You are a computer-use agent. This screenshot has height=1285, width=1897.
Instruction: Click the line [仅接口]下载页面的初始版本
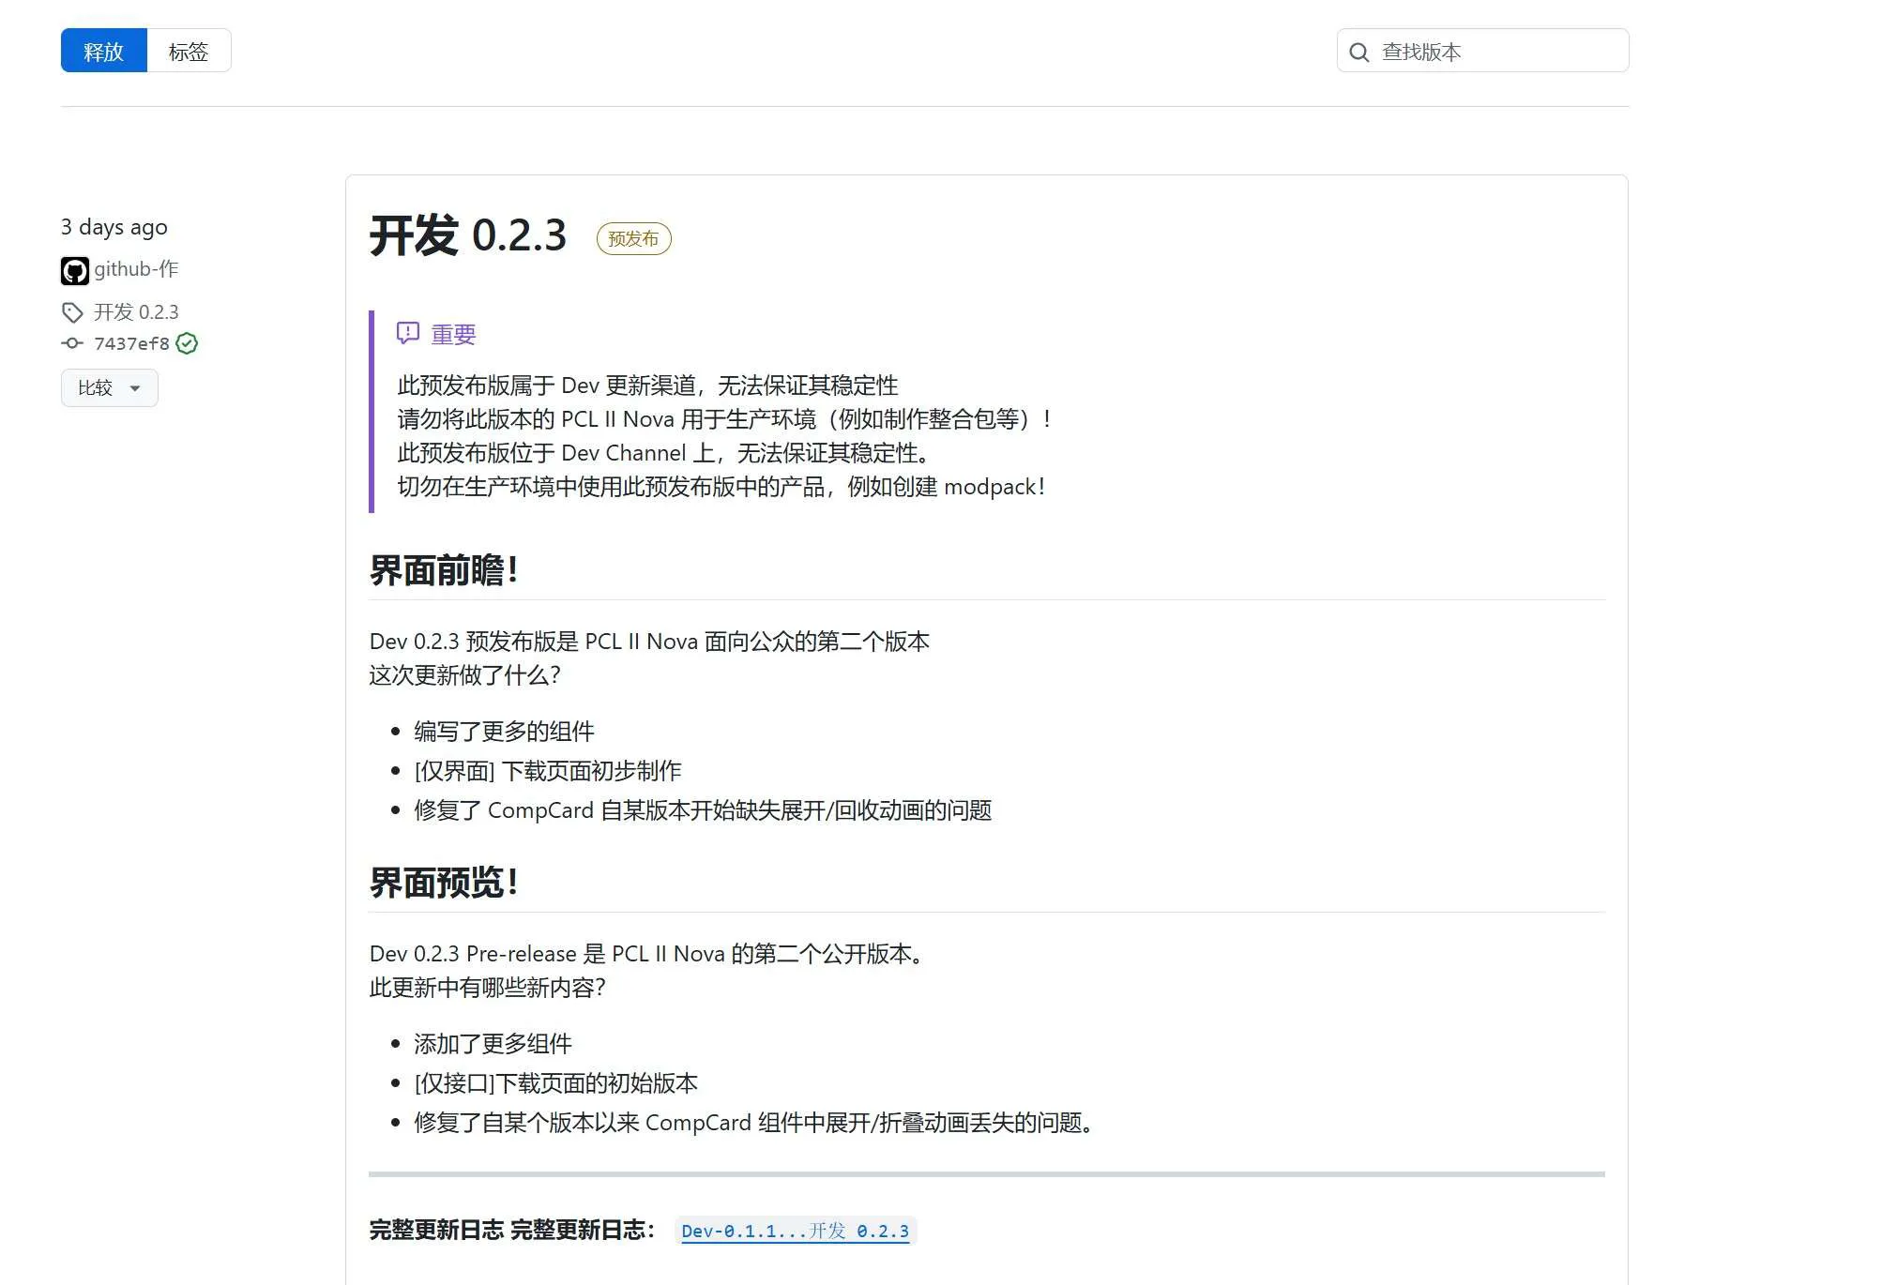(x=556, y=1083)
